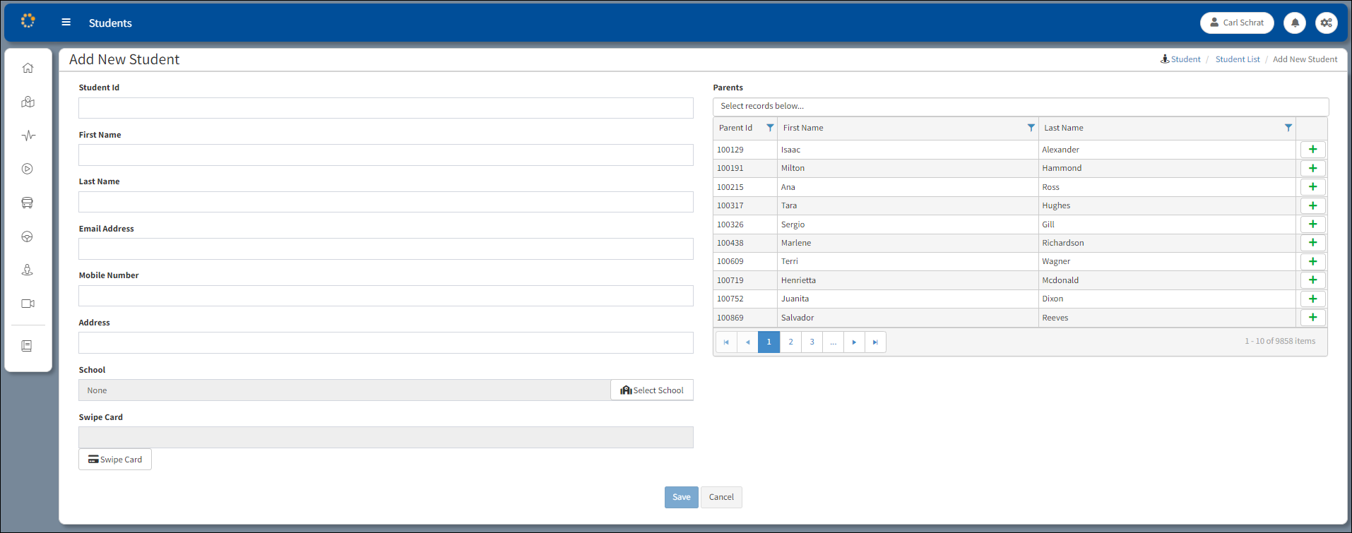
Task: Sort by the First Name column header
Action: (x=803, y=128)
